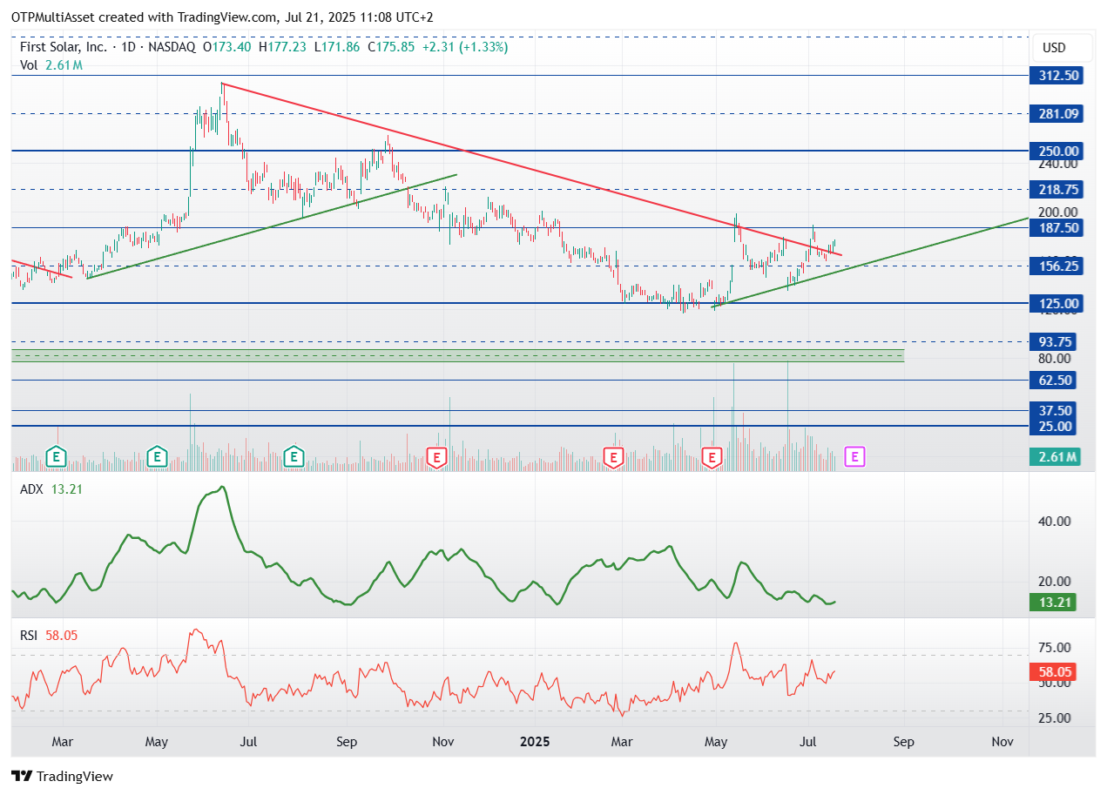
Task: Click the 312.50 price level label
Action: [x=1056, y=76]
